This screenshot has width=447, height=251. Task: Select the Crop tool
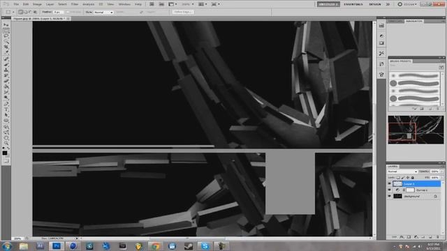[6, 47]
